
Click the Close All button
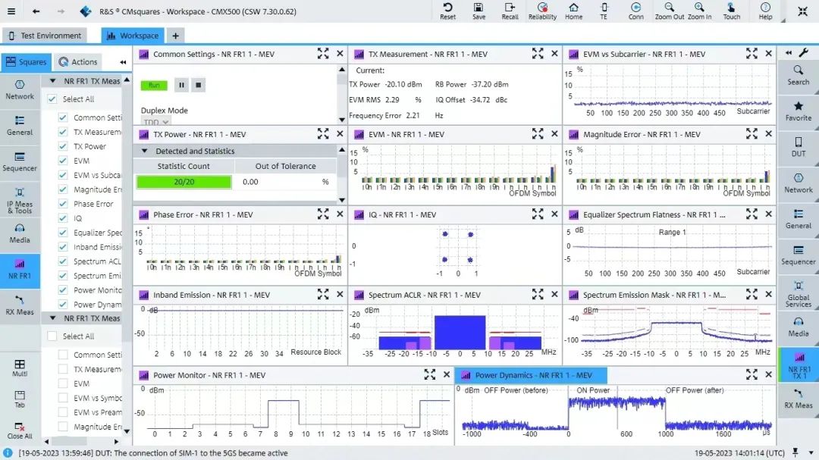[20, 430]
